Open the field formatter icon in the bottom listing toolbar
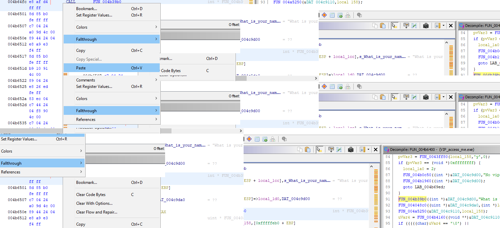Viewport: 500px width, 228px height. pyautogui.click(x=331, y=150)
